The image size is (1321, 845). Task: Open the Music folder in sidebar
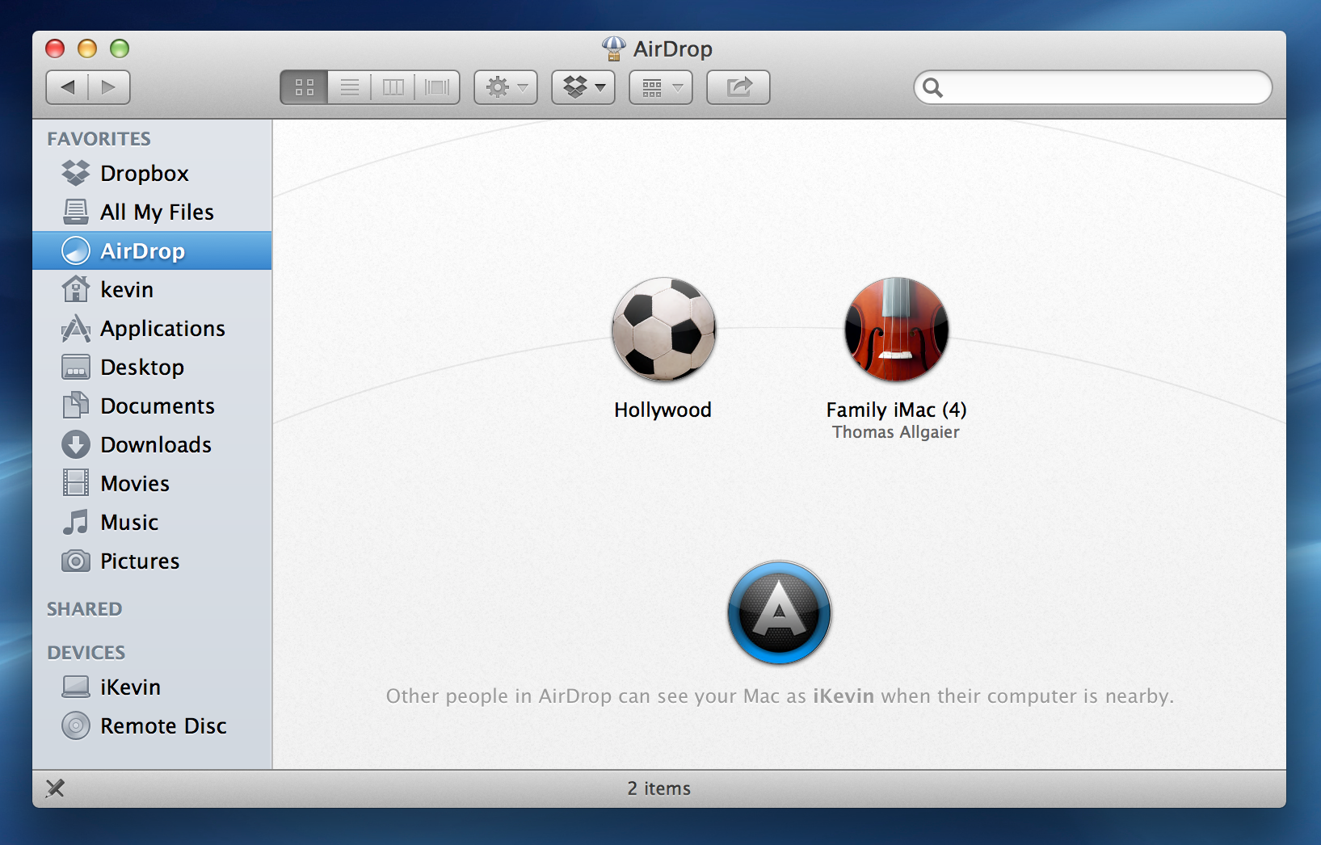152,522
